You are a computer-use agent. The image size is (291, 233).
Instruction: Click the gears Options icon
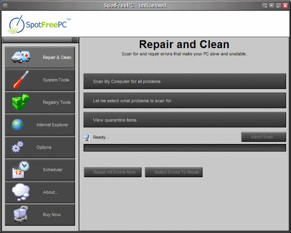click(x=18, y=147)
